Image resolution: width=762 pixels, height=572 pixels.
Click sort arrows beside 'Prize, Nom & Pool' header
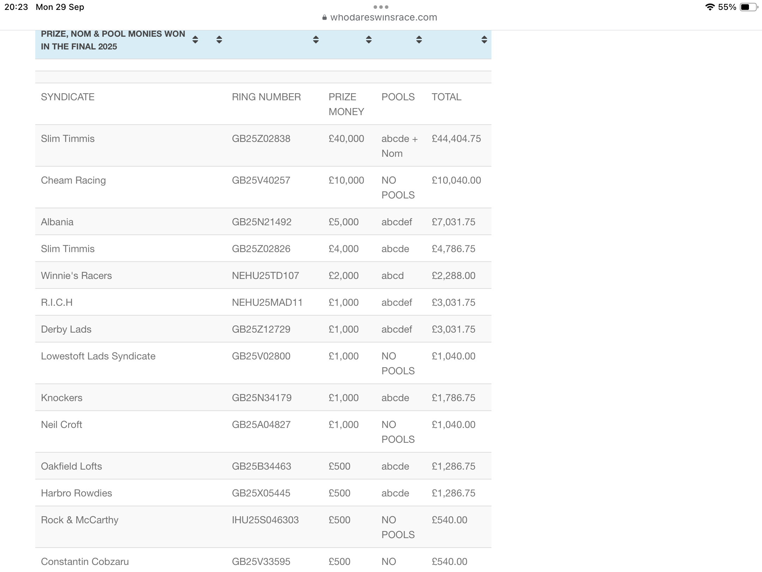pos(195,40)
